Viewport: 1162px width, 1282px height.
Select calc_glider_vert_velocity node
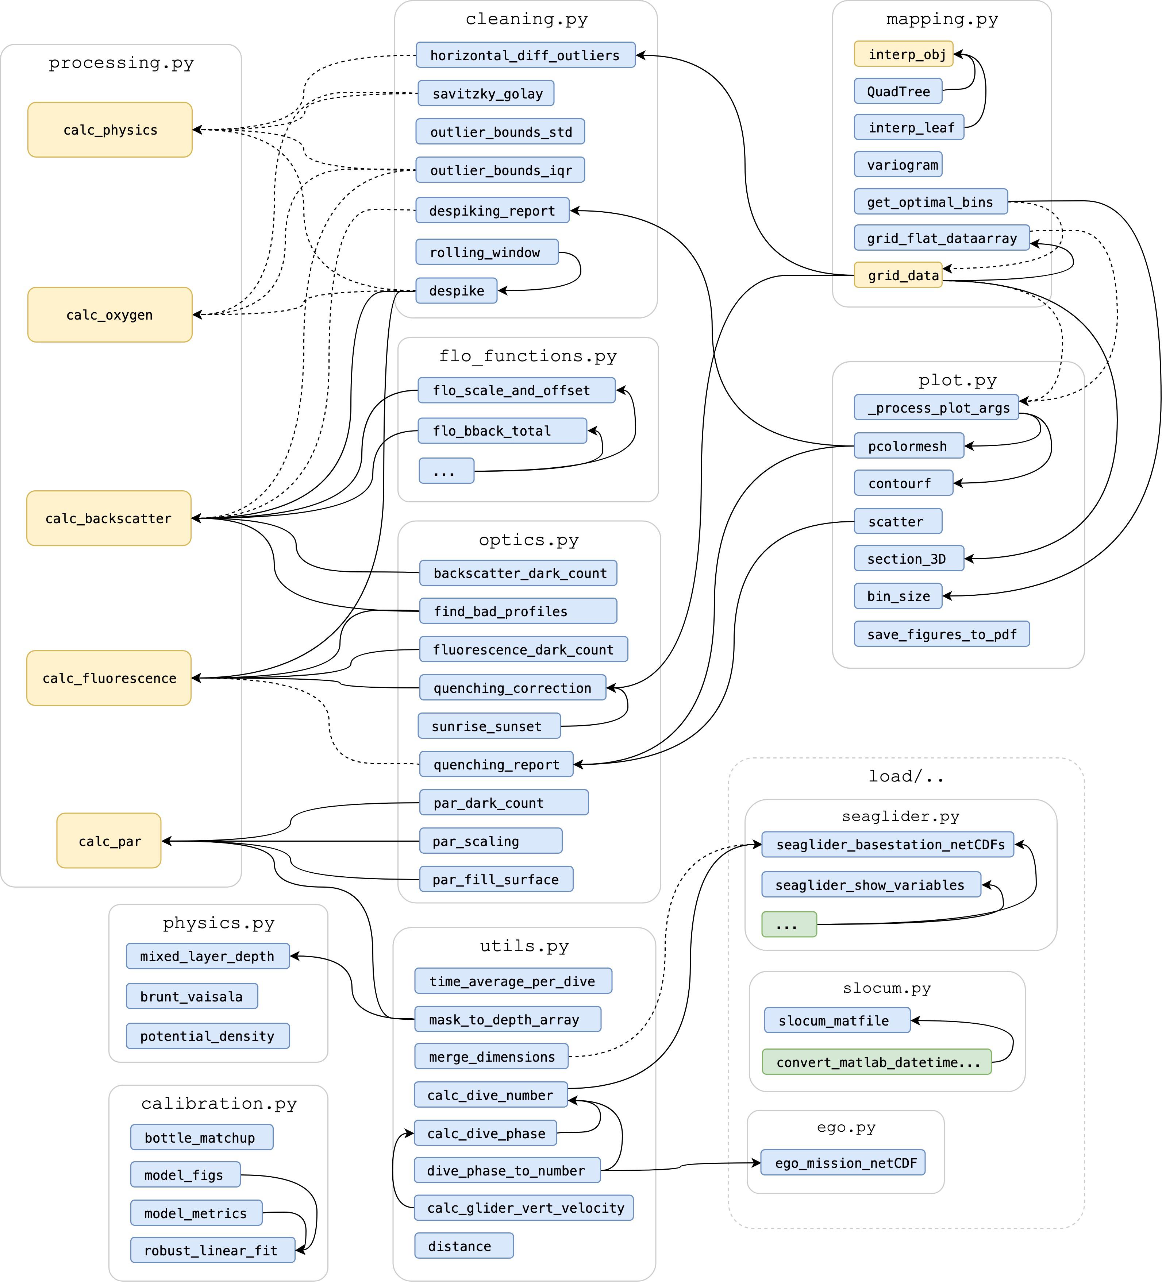(524, 1208)
